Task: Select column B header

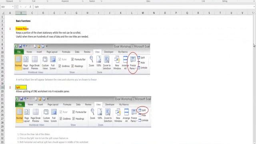Action: (x=21, y=13)
